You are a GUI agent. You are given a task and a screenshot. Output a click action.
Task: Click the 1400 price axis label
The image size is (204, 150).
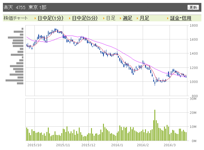pyautogui.click(x=193, y=54)
